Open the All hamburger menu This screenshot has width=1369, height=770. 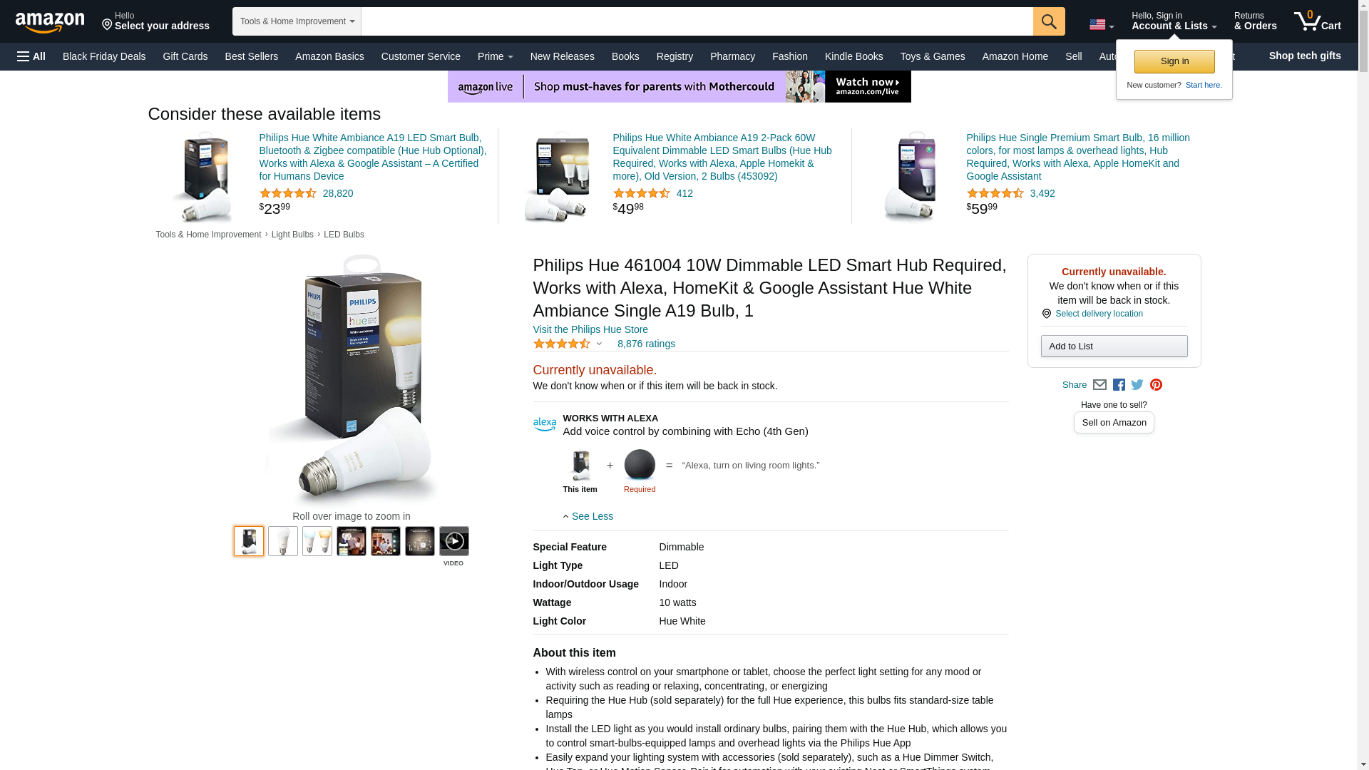coord(31,56)
